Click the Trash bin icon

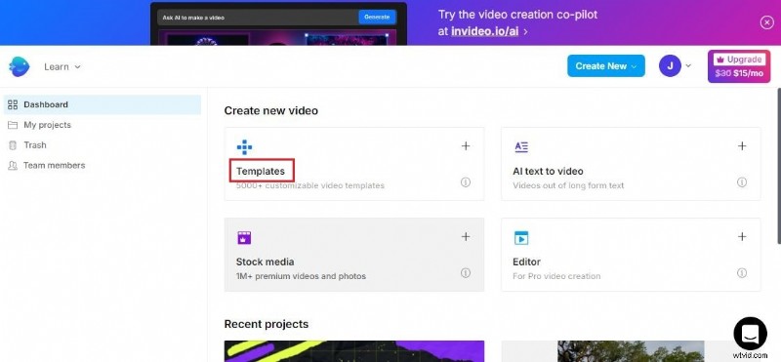point(13,145)
